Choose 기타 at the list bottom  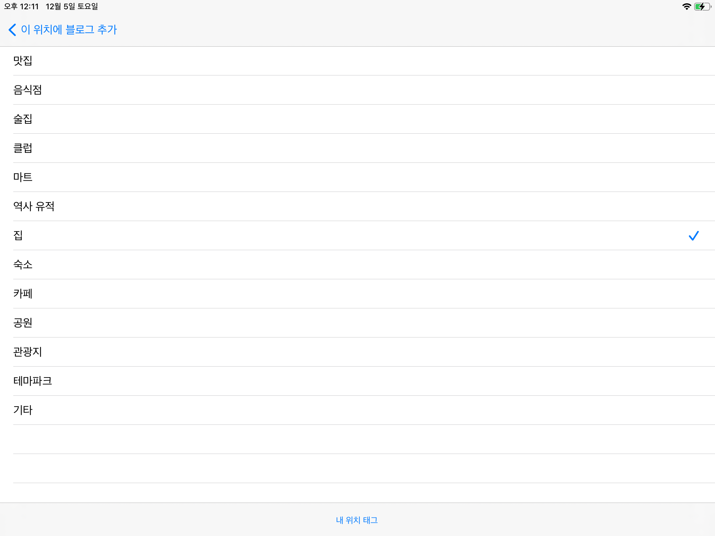(x=23, y=410)
